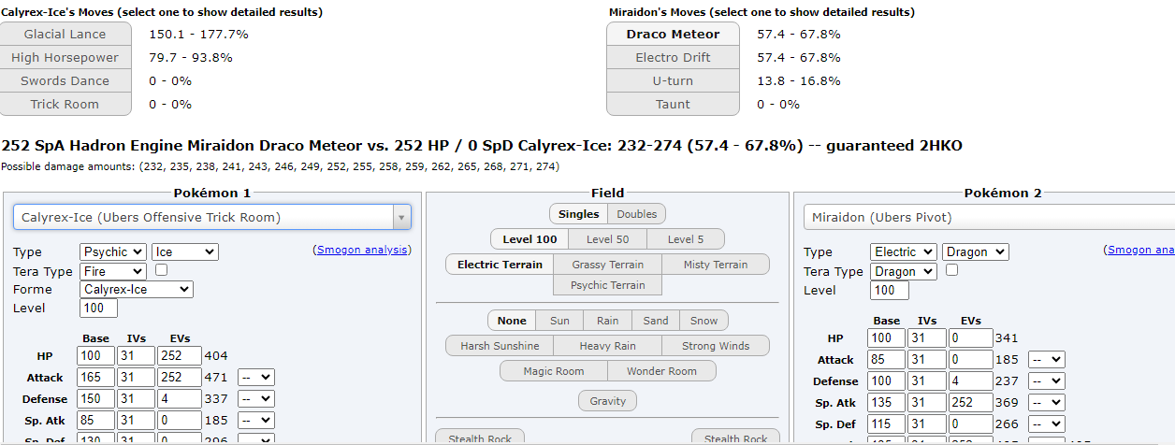Select High Horsepower move result
Image resolution: width=1175 pixels, height=445 pixels.
point(65,58)
